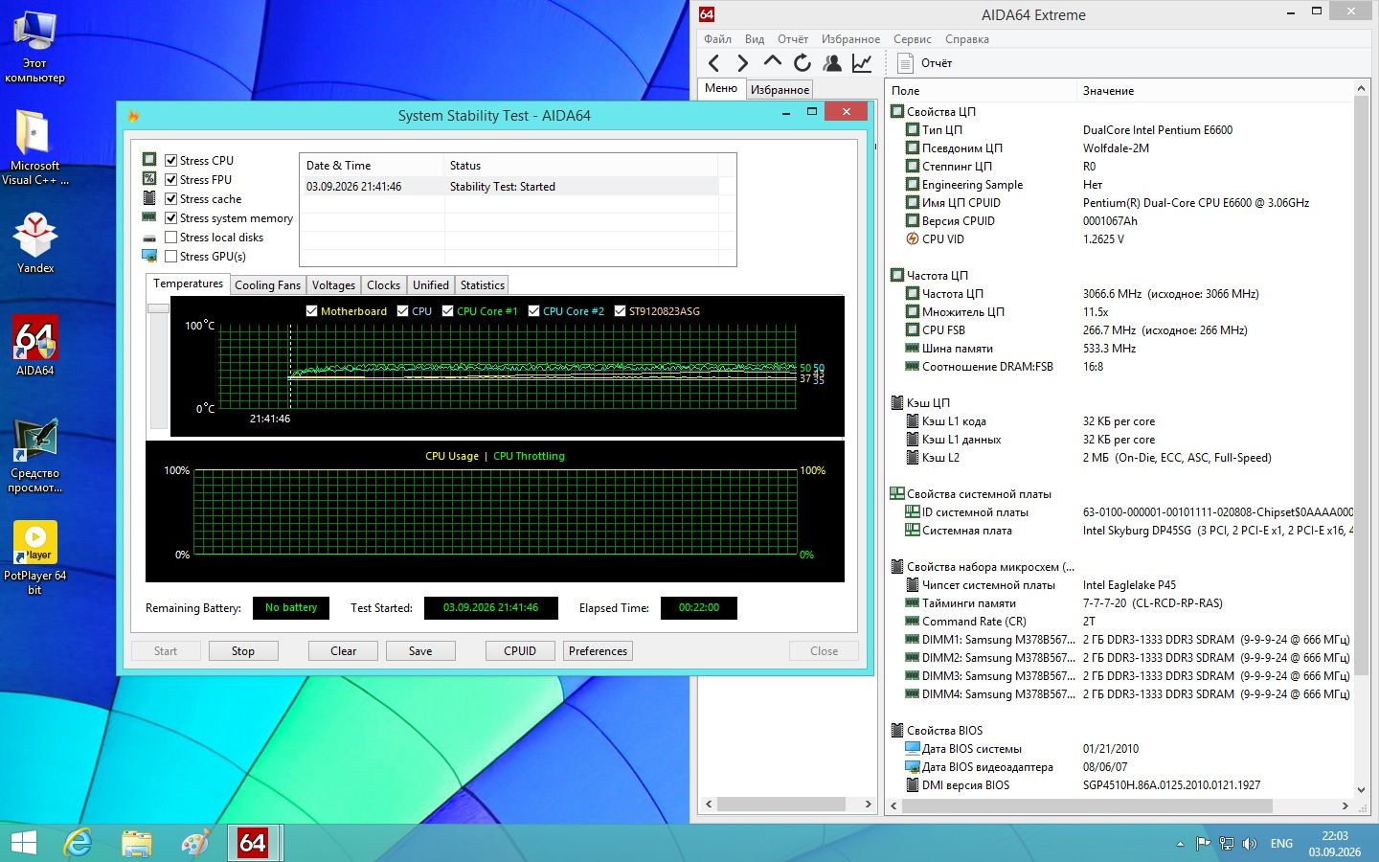Viewport: 1379px width, 862px height.
Task: Select the Yandex desktop icon
Action: point(35,243)
